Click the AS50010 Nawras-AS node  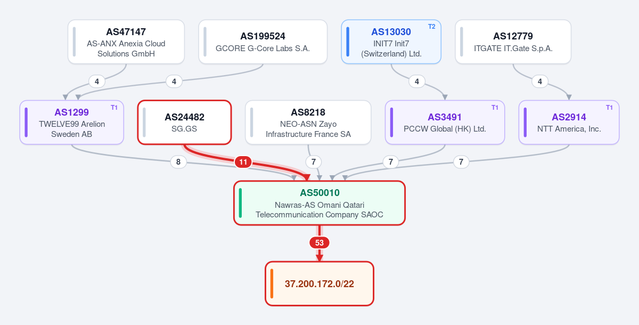[319, 203]
